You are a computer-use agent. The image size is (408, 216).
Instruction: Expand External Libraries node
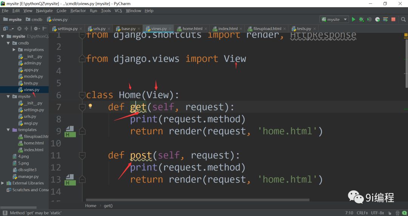click(x=3, y=183)
